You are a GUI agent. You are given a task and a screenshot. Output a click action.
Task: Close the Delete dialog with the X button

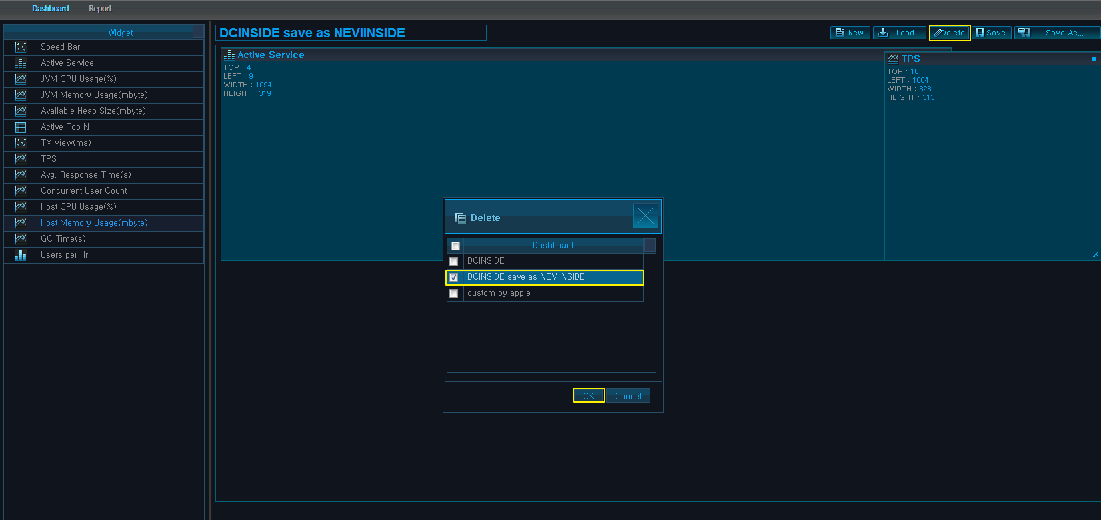pos(645,216)
